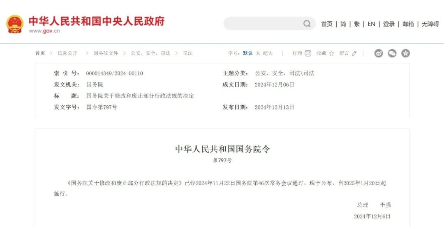The height and width of the screenshot is (227, 444).
Task: Enable 无障碍 accessibility mode
Action: point(430,24)
